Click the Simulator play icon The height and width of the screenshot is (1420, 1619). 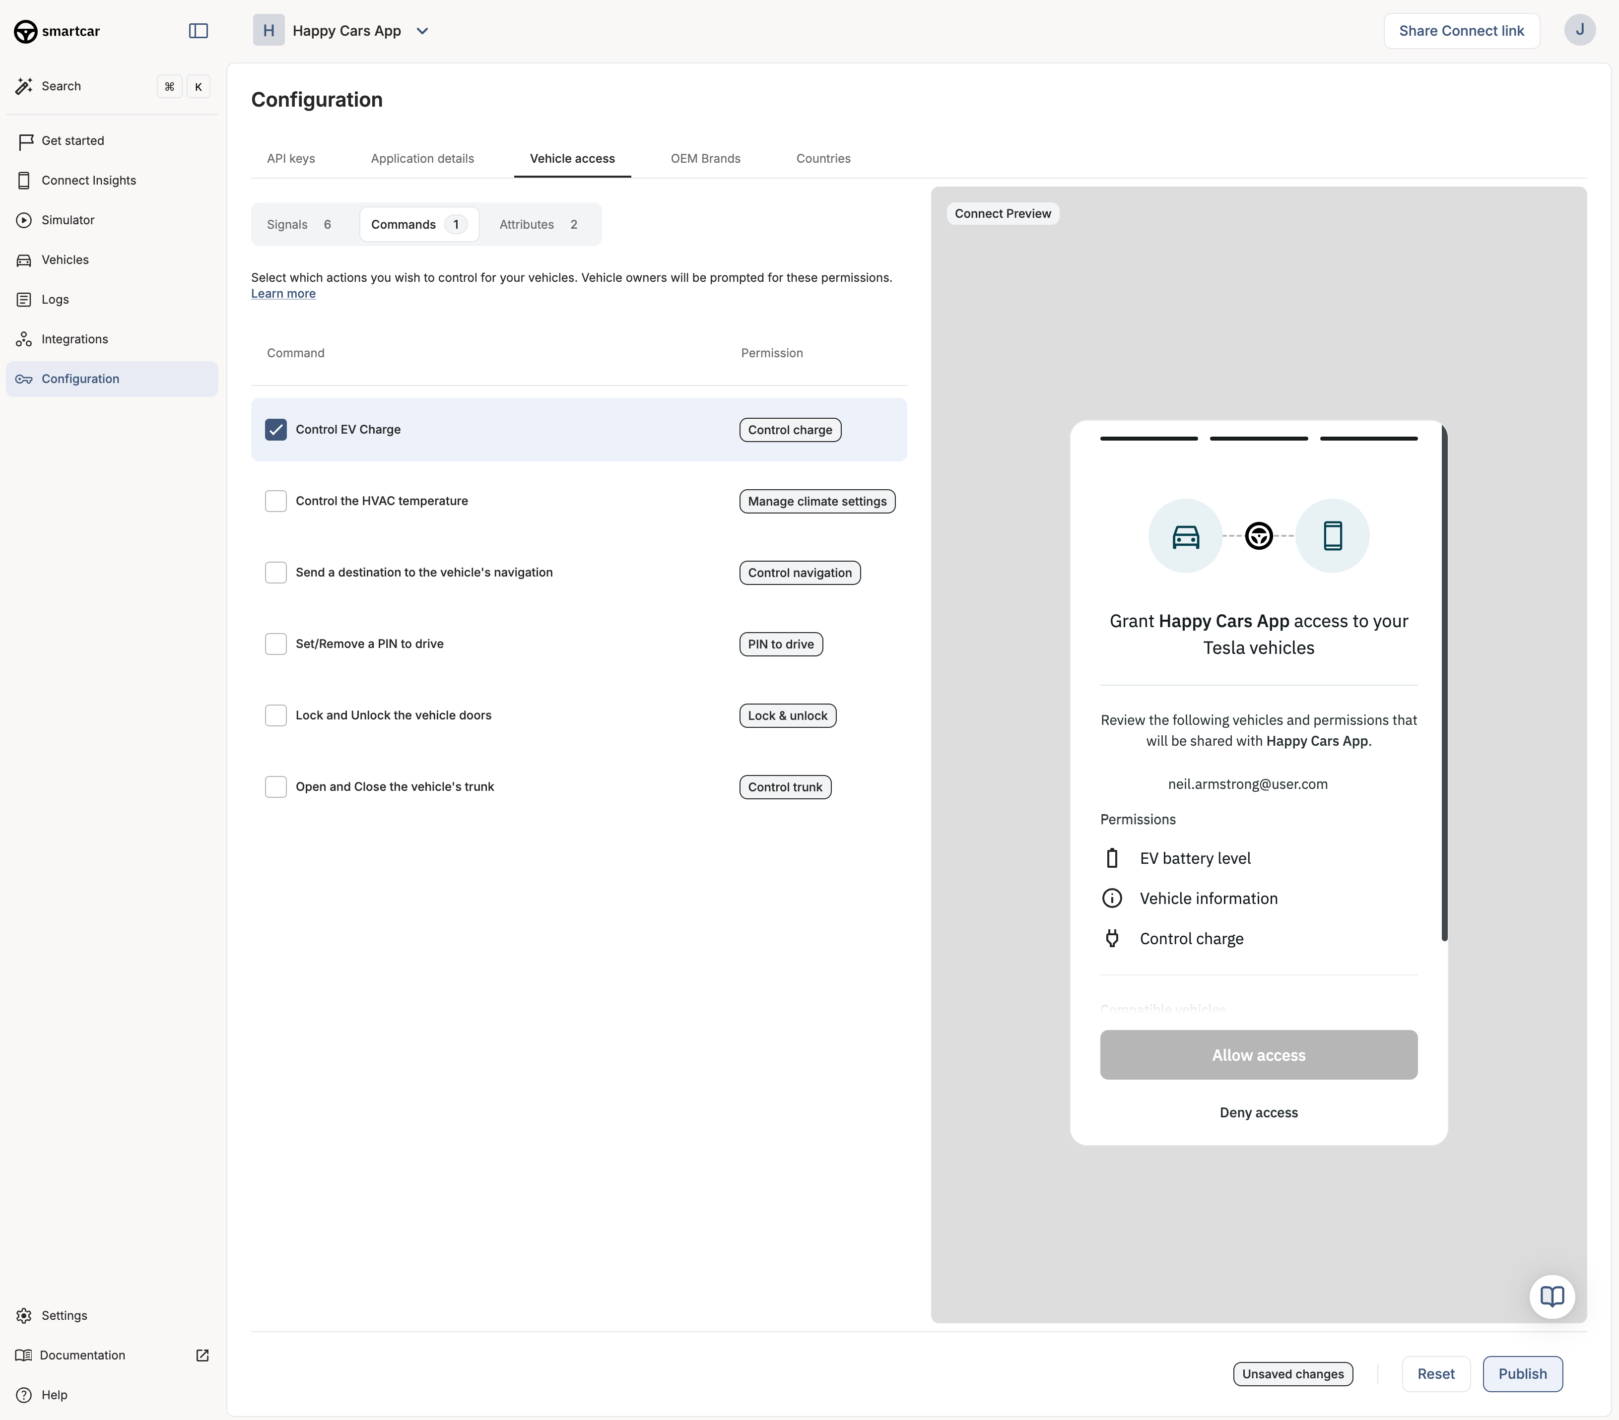point(24,220)
